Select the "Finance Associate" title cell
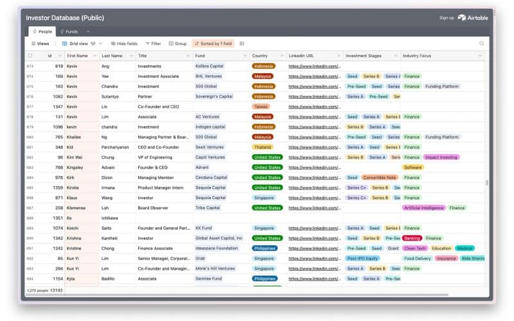Screen dimensions: 514x321 164,248
